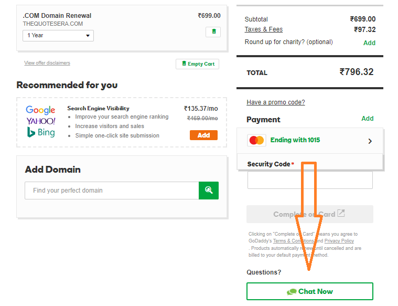Add the charity round-up
Image resolution: width=398 pixels, height=306 pixels.
(x=369, y=43)
